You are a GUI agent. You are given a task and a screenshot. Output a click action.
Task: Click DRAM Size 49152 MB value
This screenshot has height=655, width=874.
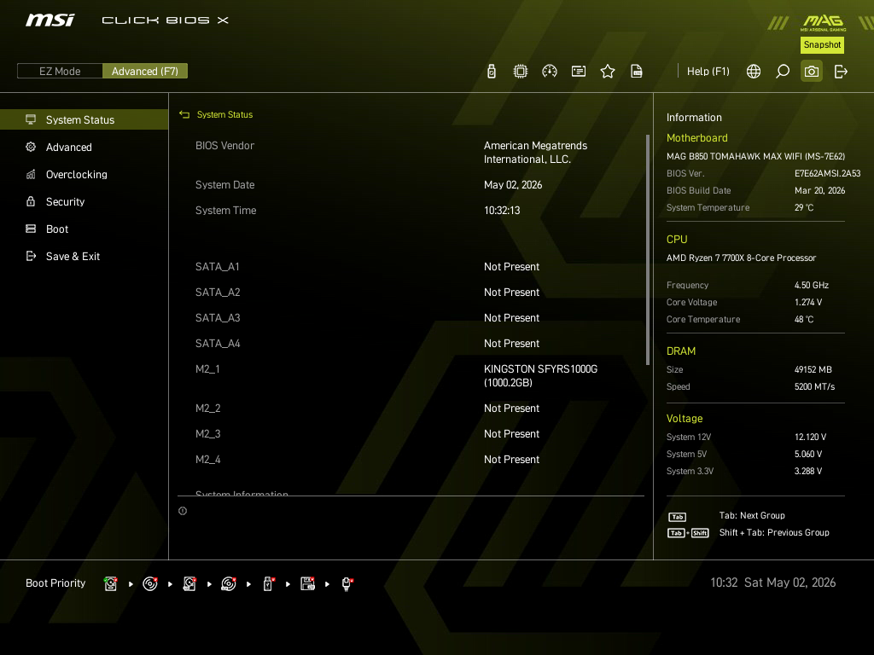(x=813, y=370)
